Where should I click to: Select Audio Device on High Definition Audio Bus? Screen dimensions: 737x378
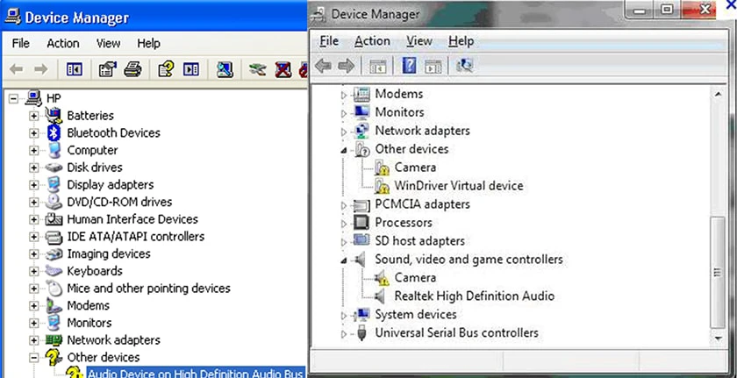coord(195,374)
